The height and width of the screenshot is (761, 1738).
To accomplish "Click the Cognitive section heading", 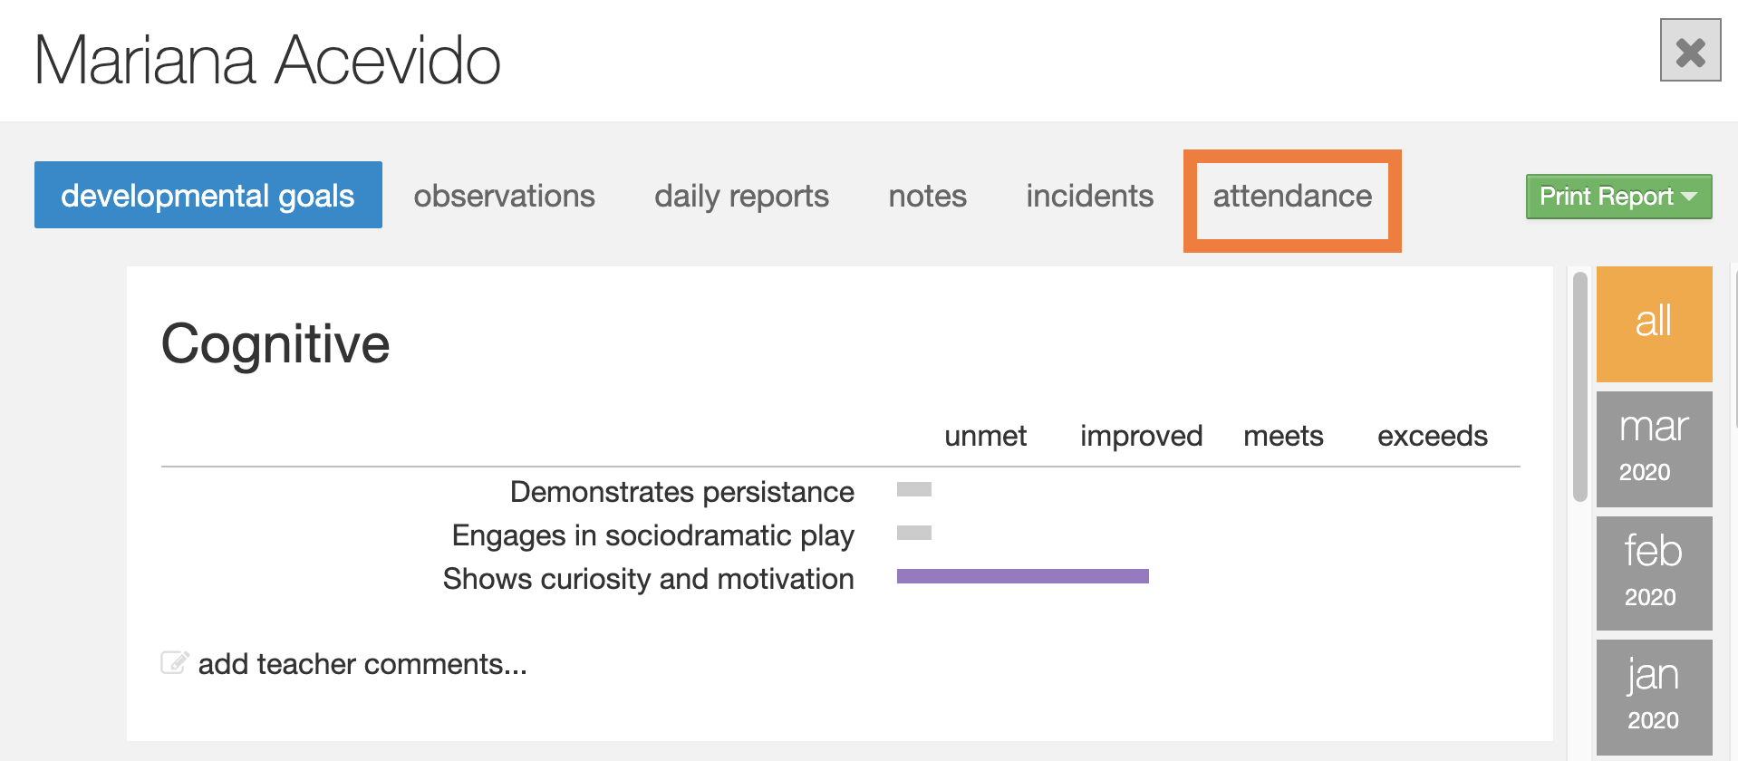I will tap(275, 344).
